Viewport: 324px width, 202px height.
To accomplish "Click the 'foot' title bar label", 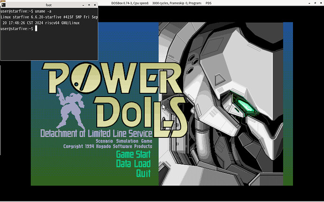I will tap(48, 5).
